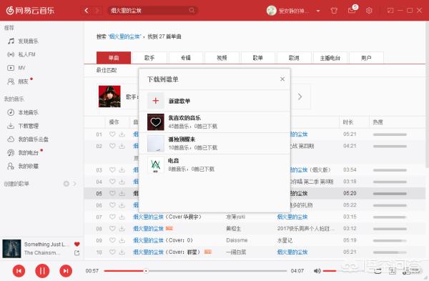Adjust the volume slider

point(330,271)
